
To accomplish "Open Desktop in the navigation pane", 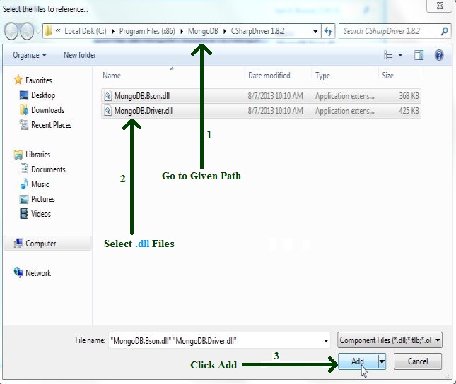I will [43, 95].
